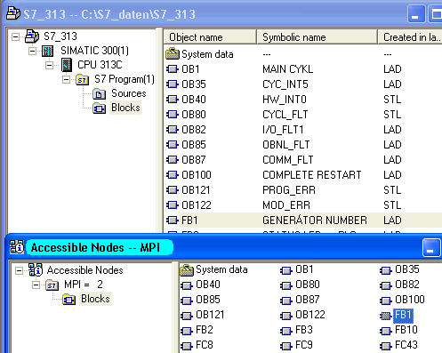The height and width of the screenshot is (353, 442).
Task: Click the OBNL_FLT symbolic name
Action: 286,145
